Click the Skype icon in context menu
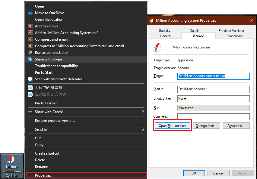257x179 pixels. tap(30, 59)
